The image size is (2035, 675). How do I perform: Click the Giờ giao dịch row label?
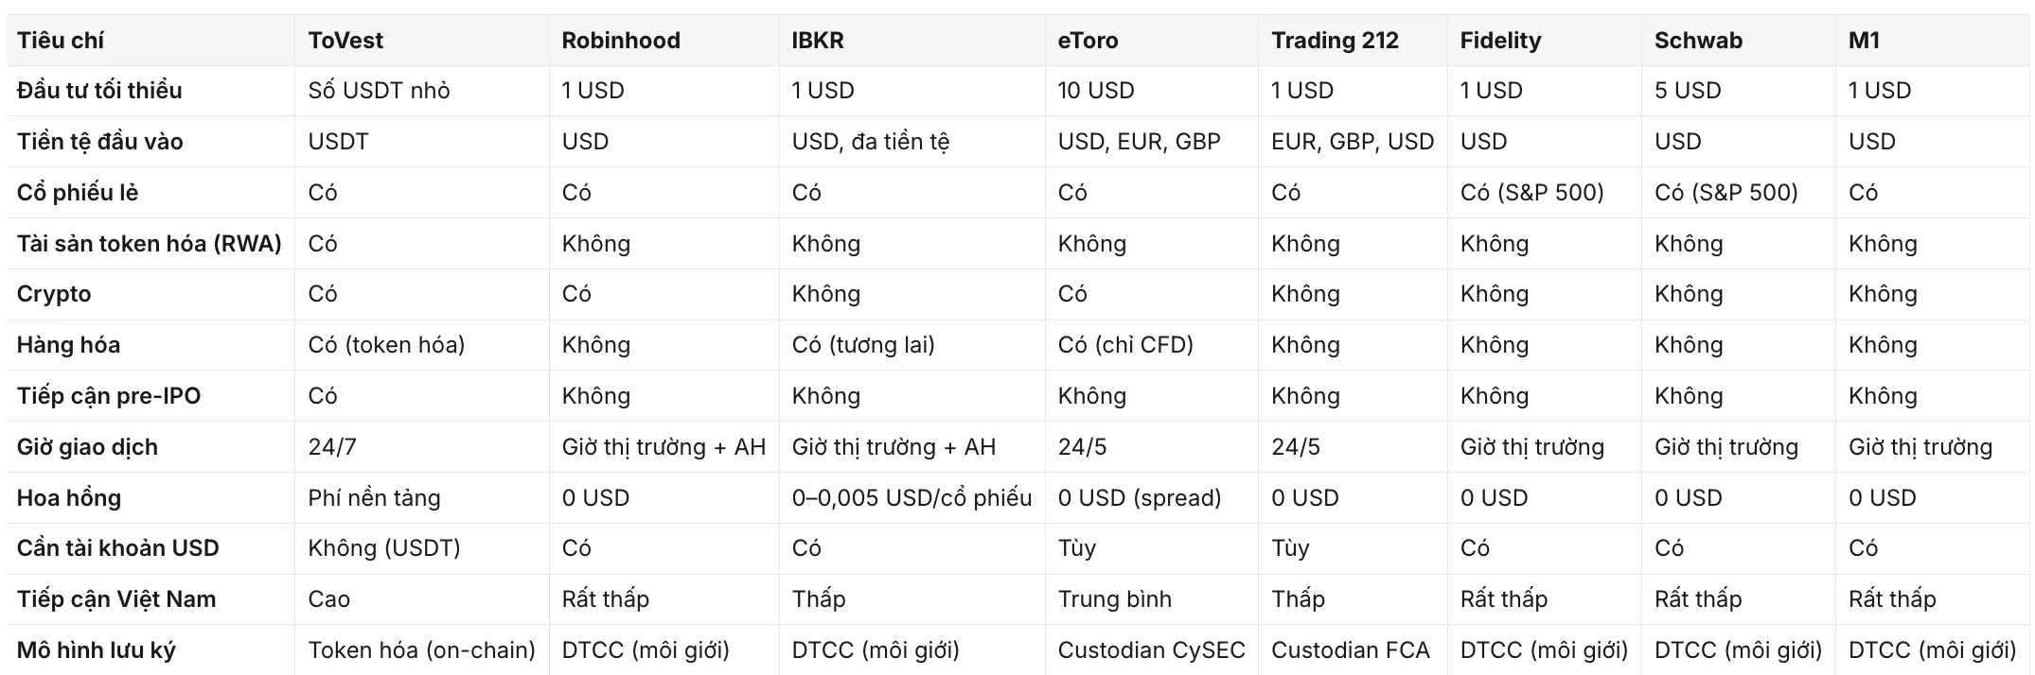[x=87, y=447]
